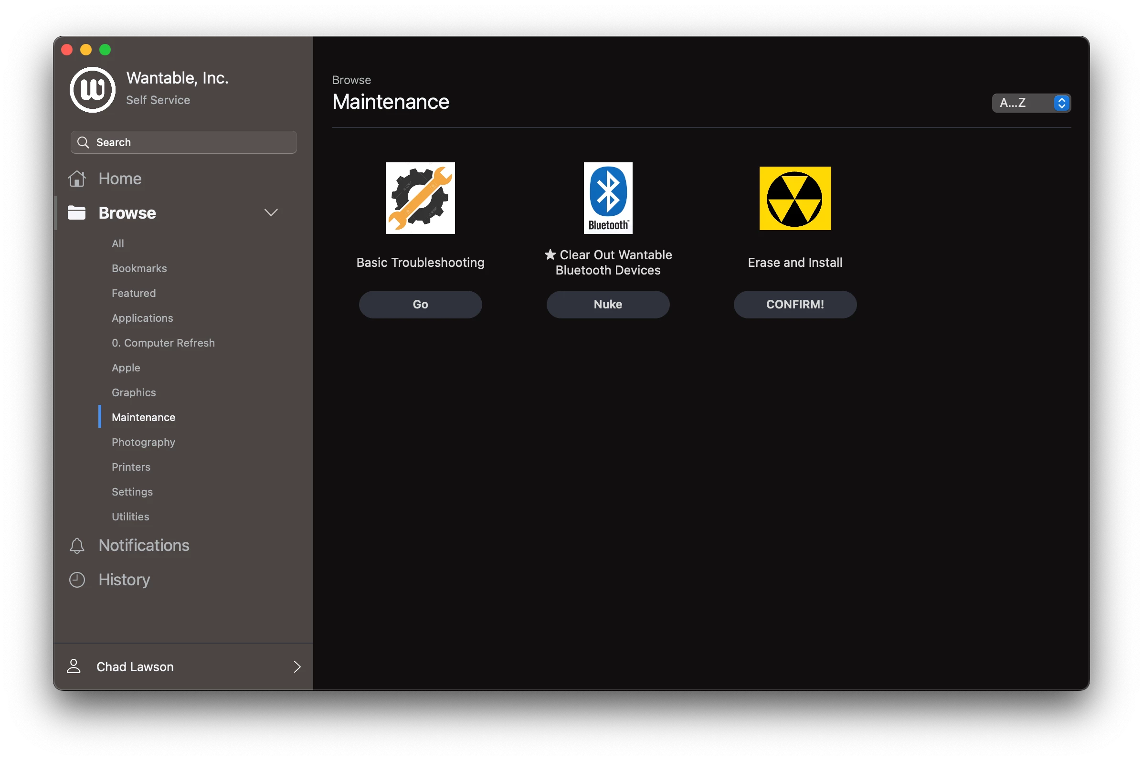This screenshot has height=761, width=1143.
Task: Select the Applications category
Action: coord(142,318)
